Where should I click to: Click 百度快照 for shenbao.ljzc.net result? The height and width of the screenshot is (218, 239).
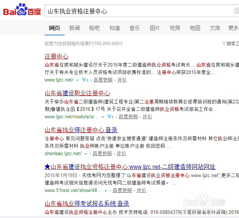click(x=102, y=154)
